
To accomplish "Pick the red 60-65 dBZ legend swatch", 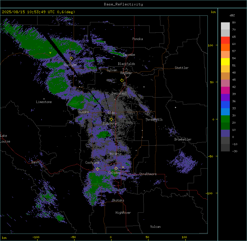I will click(x=225, y=40).
